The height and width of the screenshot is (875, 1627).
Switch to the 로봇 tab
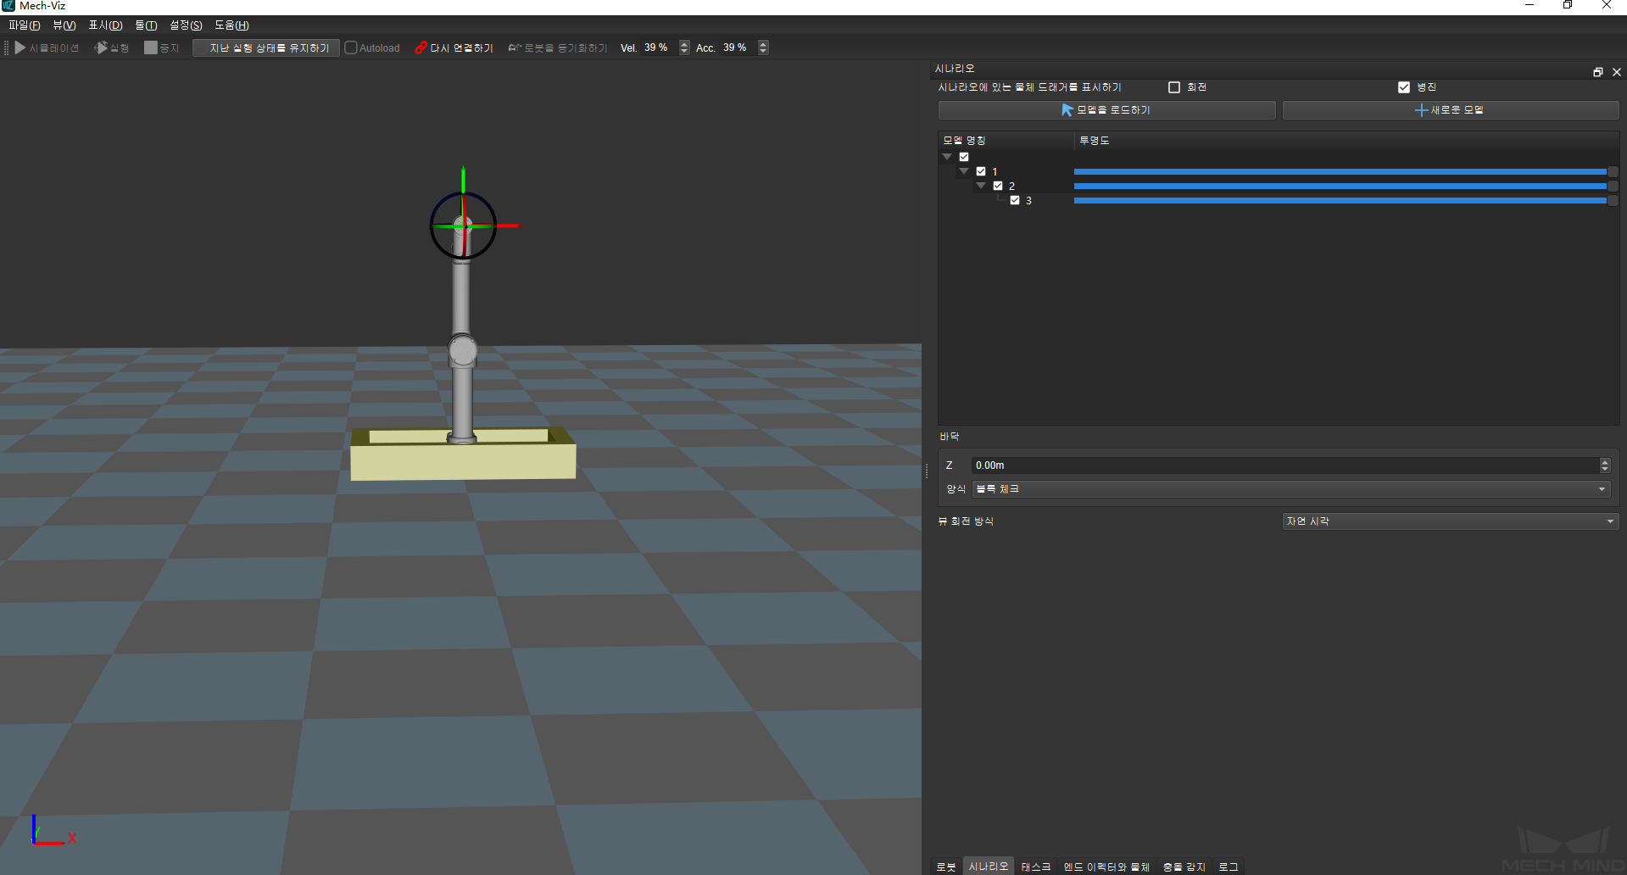point(946,867)
